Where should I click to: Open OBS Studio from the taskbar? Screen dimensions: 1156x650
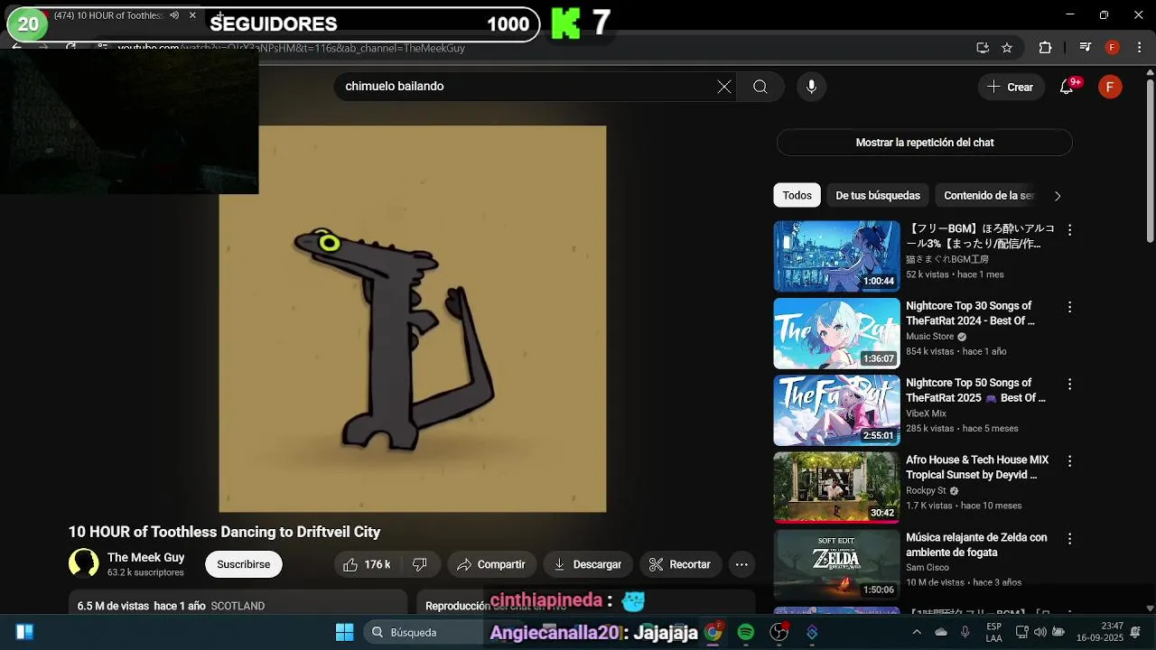click(778, 632)
